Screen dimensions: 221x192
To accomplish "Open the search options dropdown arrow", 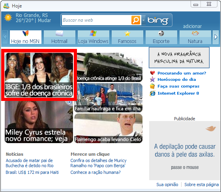I will coord(143,20).
